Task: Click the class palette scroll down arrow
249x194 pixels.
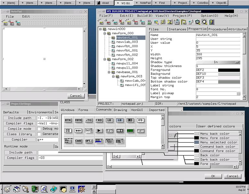Action: [163, 145]
